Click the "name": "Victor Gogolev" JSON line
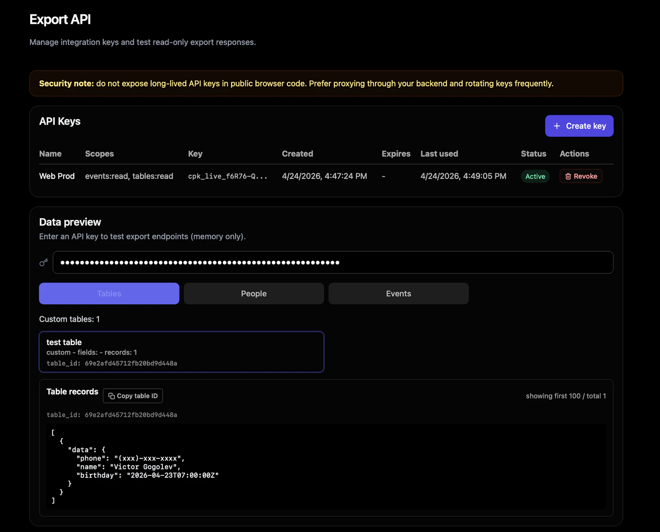This screenshot has height=532, width=660. point(128,467)
